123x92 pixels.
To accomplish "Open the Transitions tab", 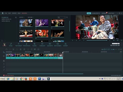I will coord(27,44).
